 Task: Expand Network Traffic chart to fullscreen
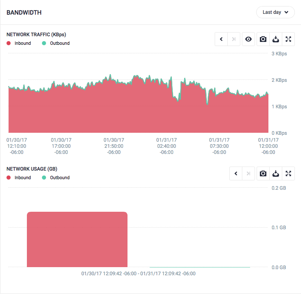(288, 39)
